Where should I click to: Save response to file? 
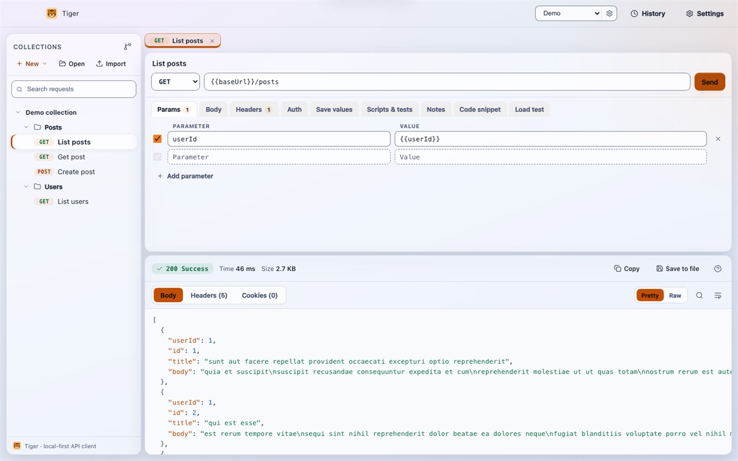(x=678, y=269)
